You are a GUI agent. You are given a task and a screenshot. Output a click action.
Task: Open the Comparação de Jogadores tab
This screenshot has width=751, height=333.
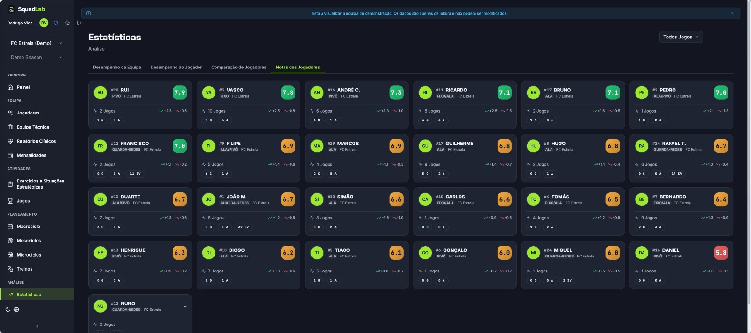(x=239, y=68)
